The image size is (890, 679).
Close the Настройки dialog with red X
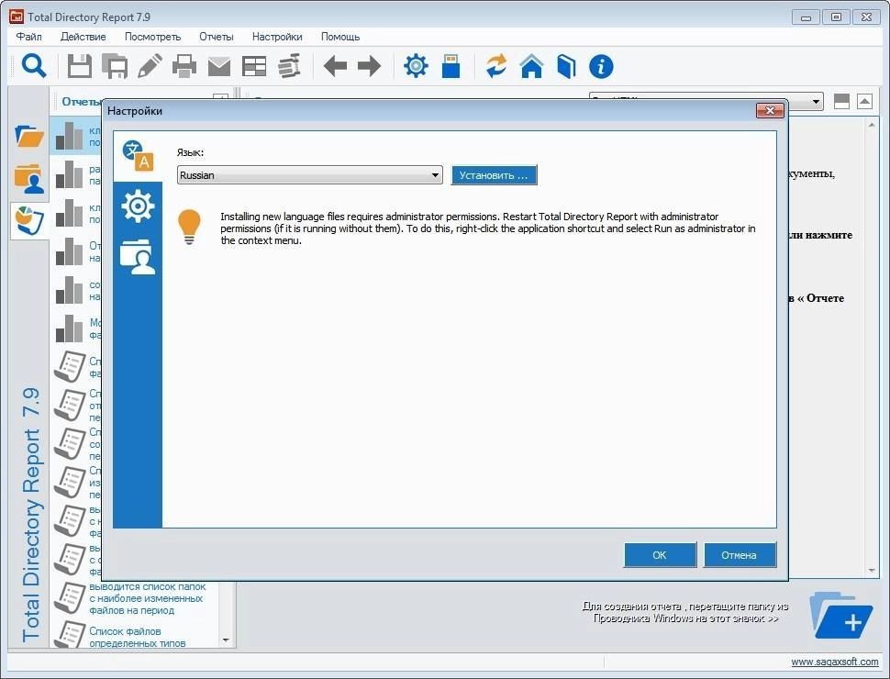(770, 111)
